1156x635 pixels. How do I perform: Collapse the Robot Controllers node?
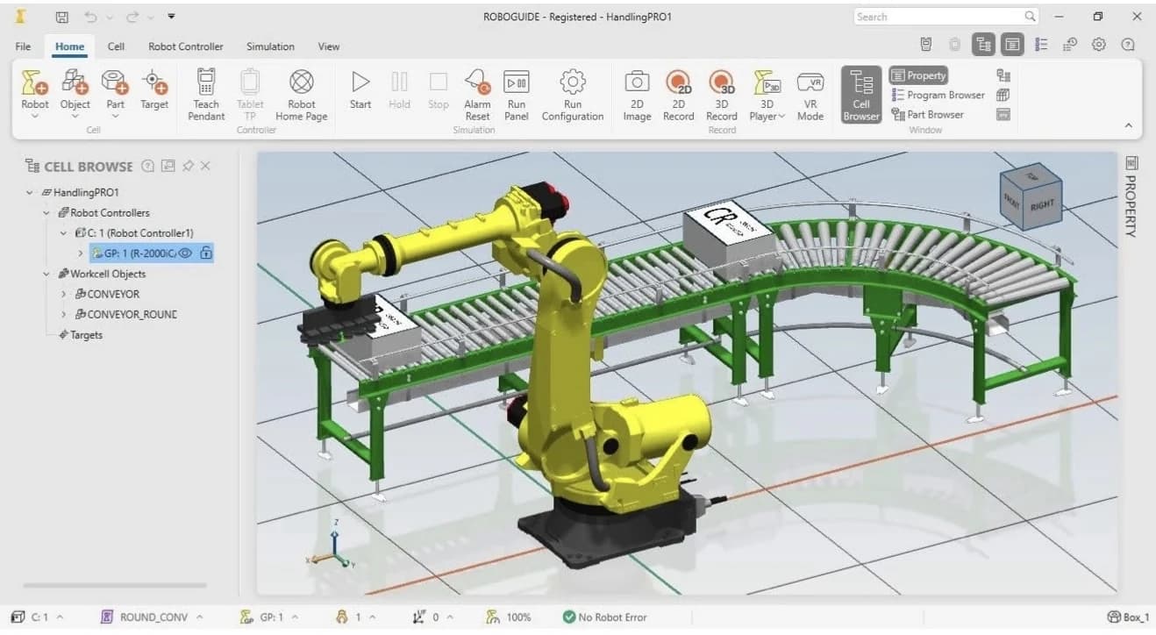click(46, 213)
